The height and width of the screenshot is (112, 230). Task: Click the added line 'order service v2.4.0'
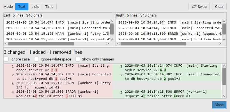tap(145, 70)
